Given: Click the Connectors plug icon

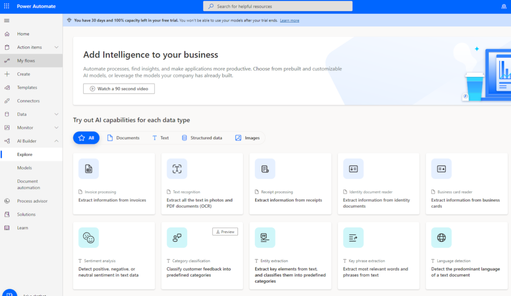Looking at the screenshot, I should click(x=7, y=101).
